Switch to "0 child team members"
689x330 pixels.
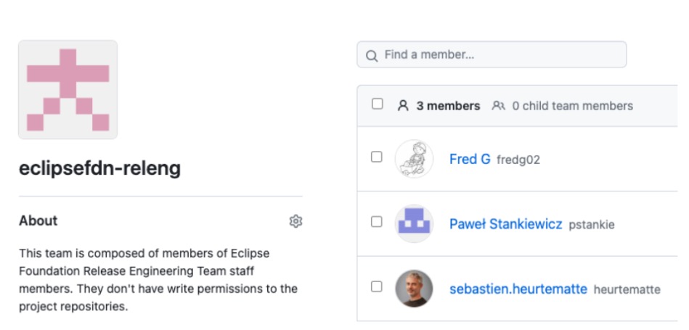click(572, 106)
